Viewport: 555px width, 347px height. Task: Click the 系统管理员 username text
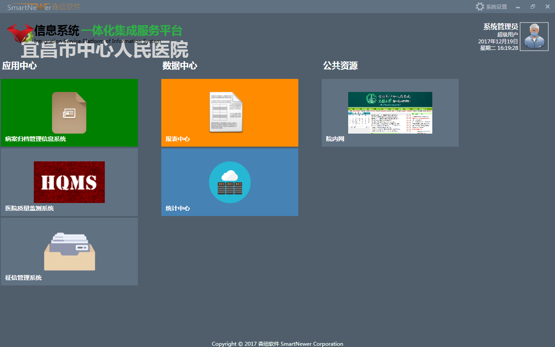click(500, 27)
